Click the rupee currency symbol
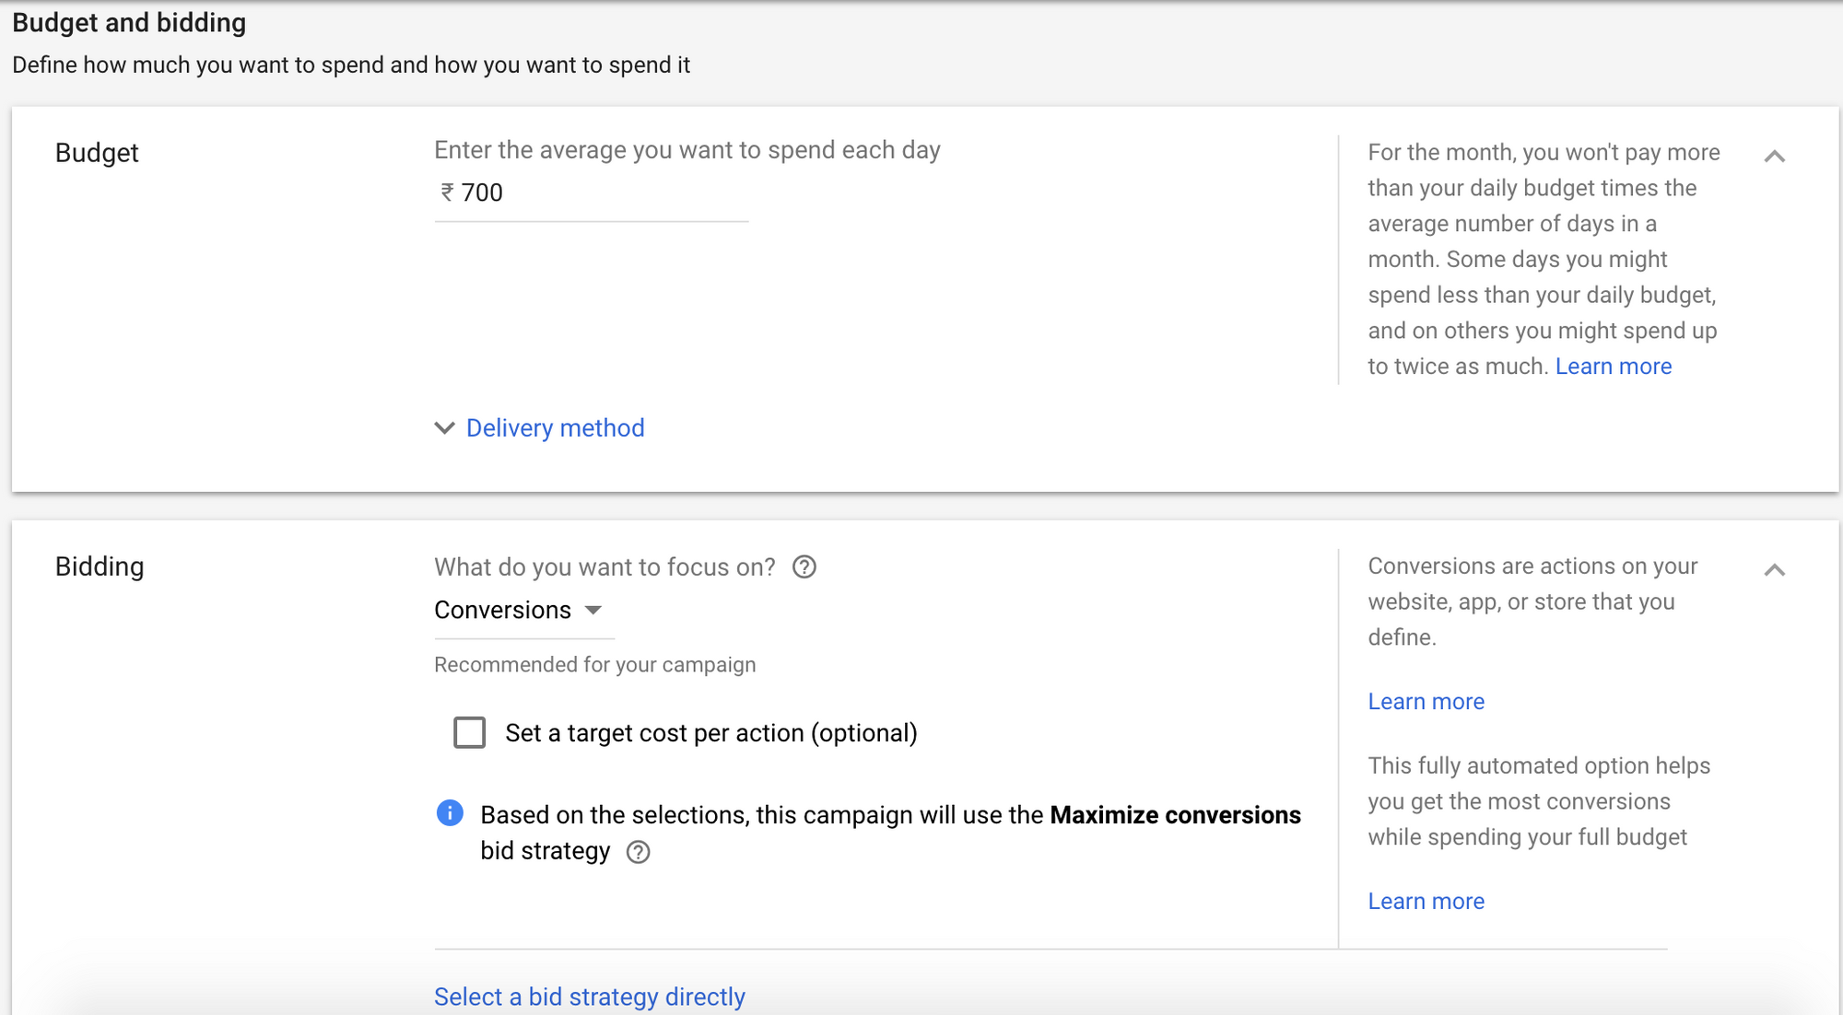This screenshot has width=1843, height=1015. tap(447, 192)
